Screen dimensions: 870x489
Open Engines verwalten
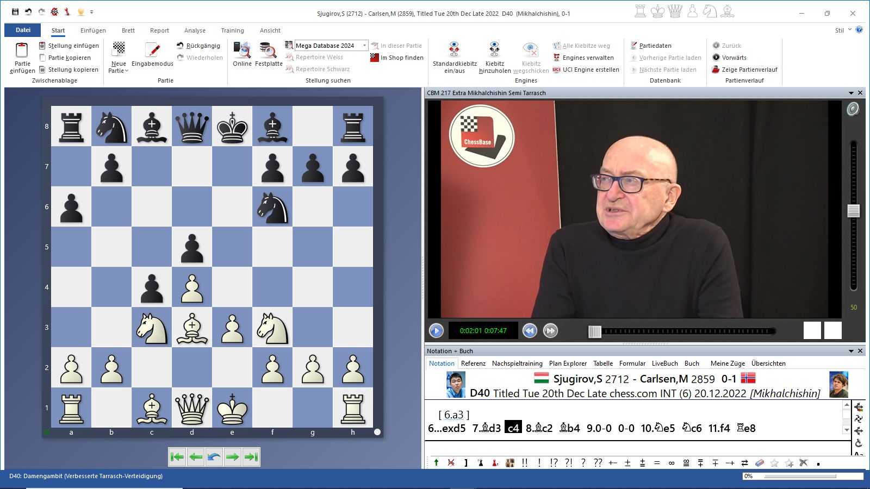click(x=585, y=58)
